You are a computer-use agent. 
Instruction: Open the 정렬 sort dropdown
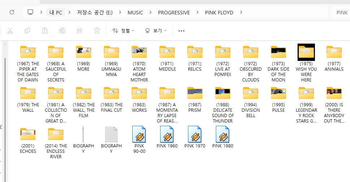(123, 31)
